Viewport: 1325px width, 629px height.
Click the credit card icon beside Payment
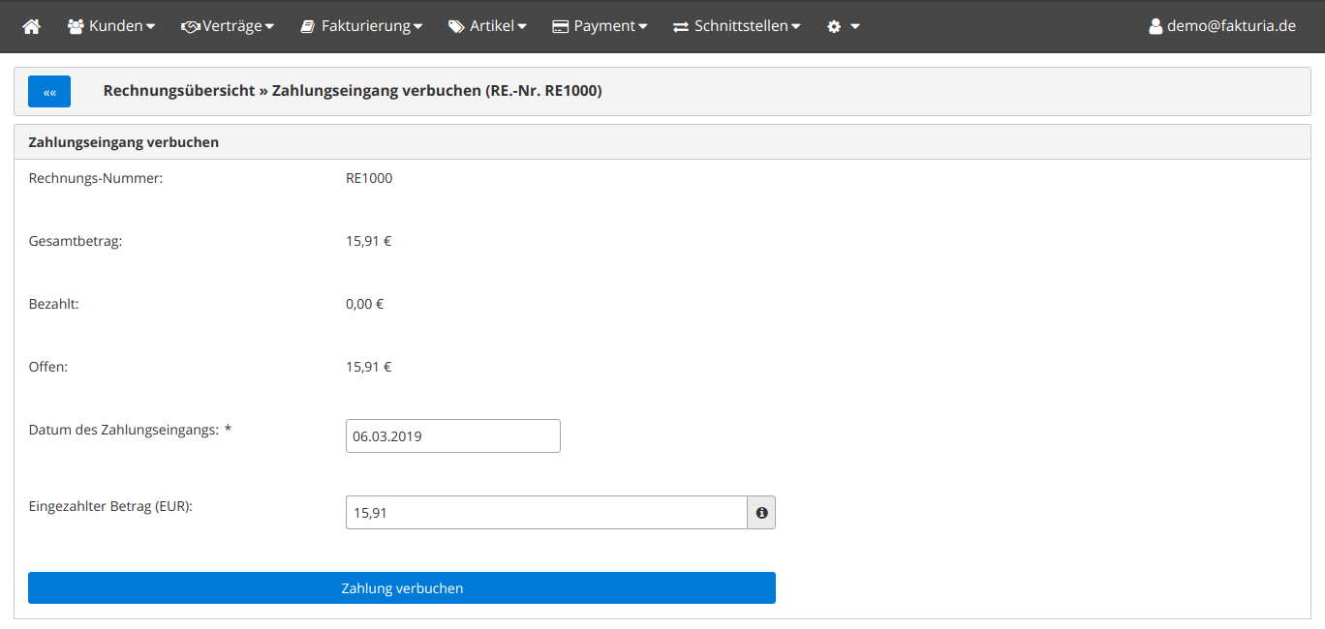click(560, 27)
